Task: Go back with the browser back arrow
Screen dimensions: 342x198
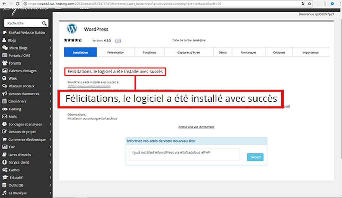Action: 4,4
